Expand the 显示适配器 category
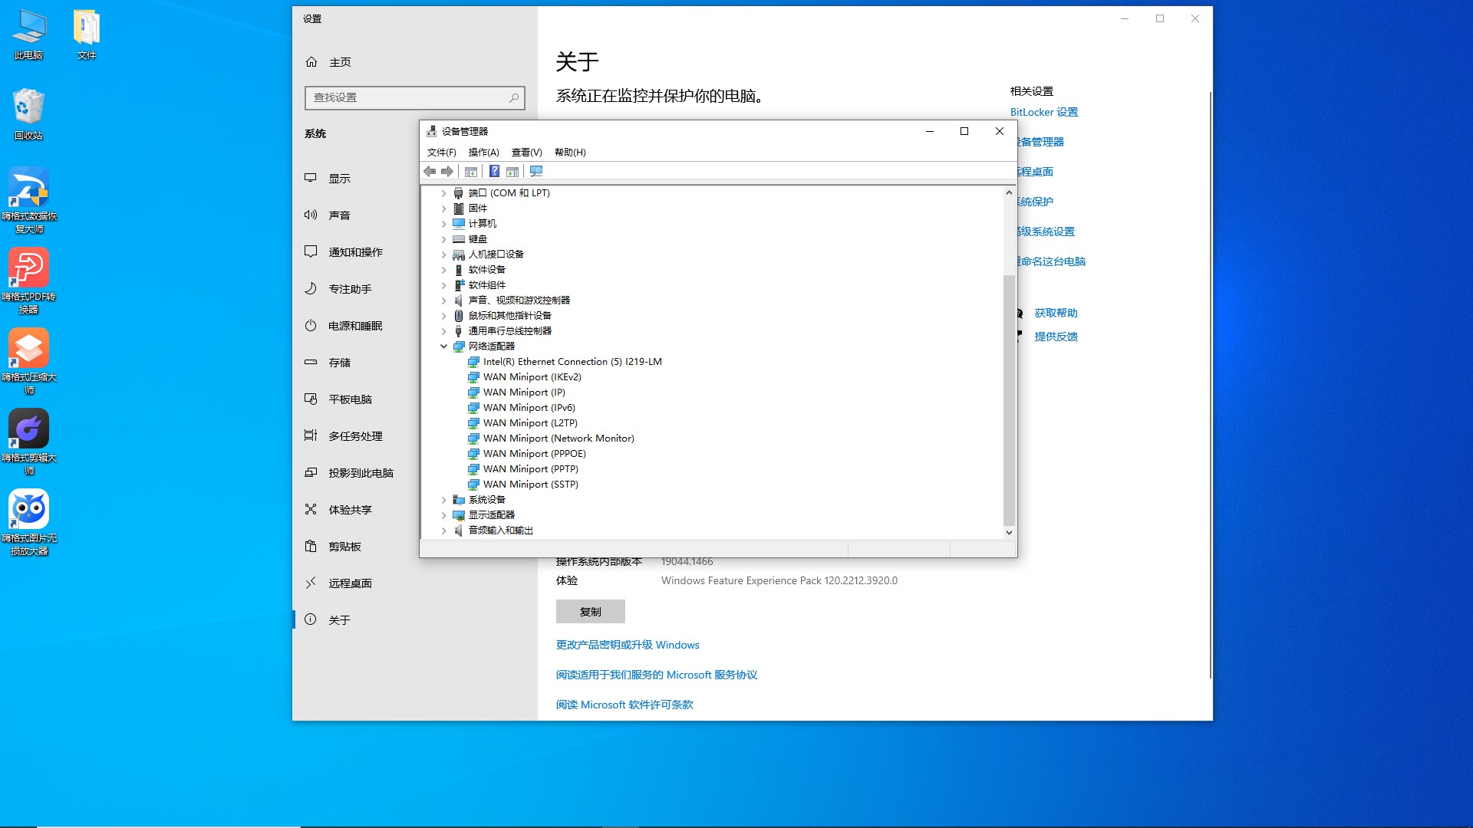Viewport: 1473px width, 828px height. [x=443, y=514]
